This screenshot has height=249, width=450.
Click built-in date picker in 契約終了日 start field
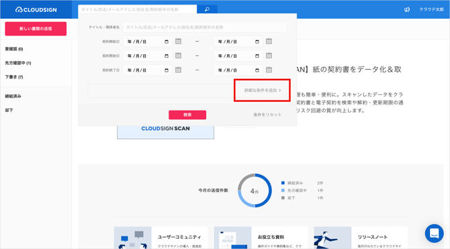point(167,70)
